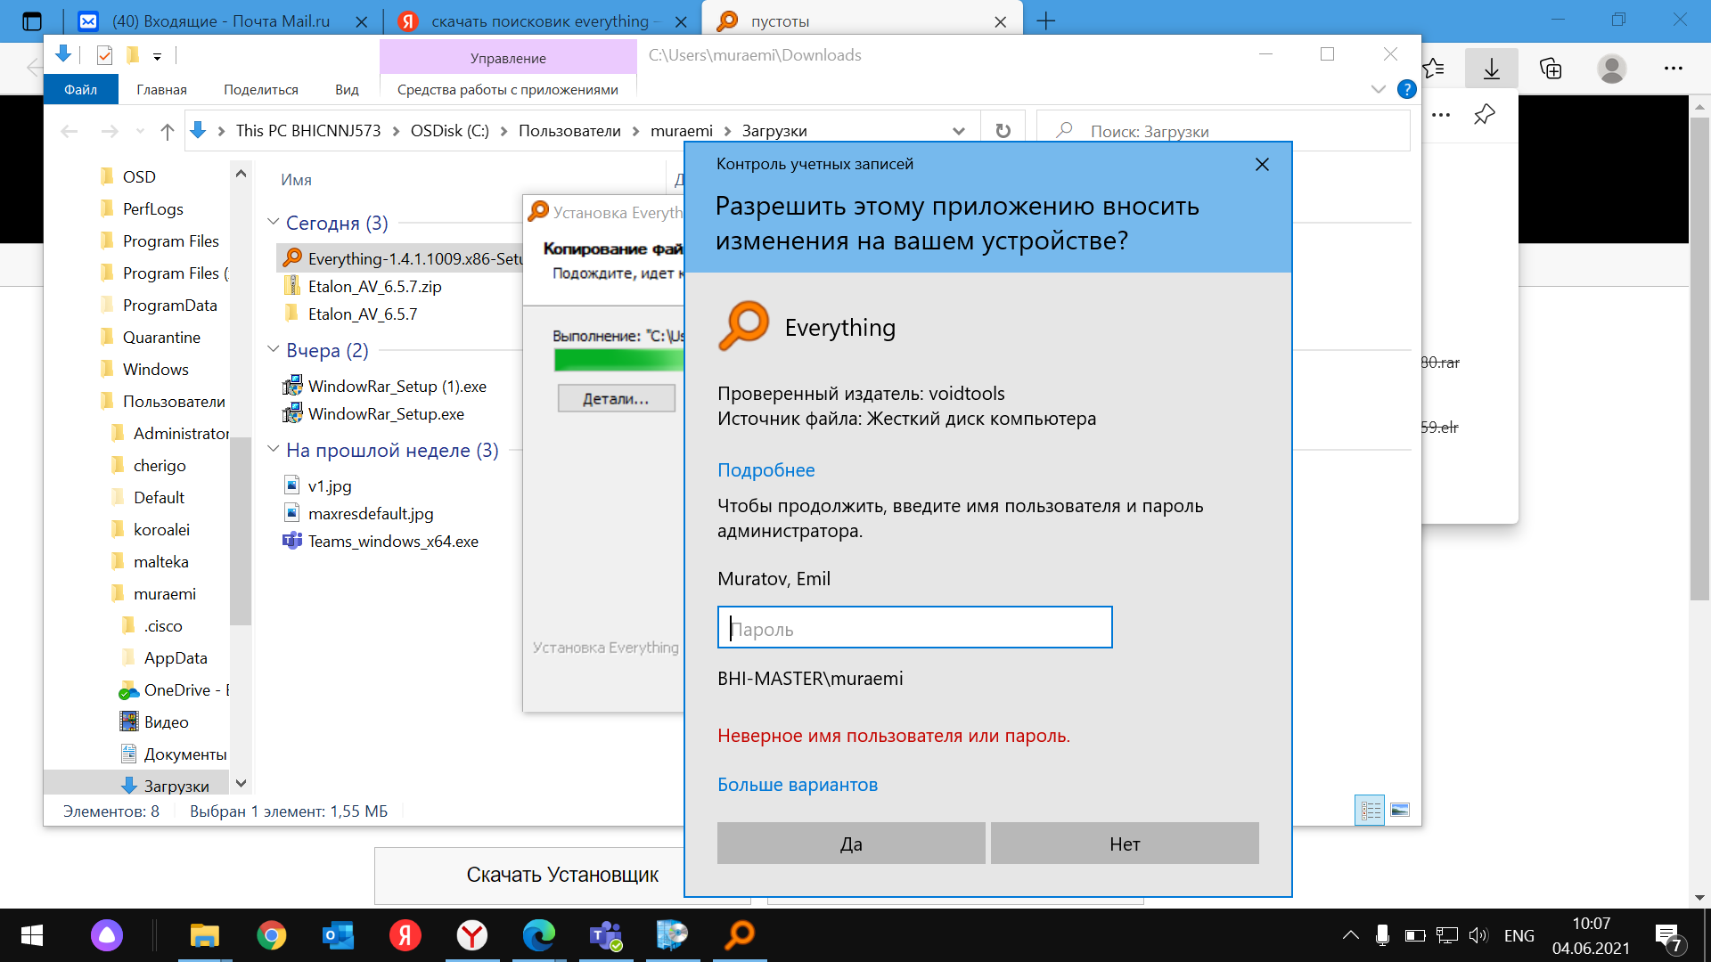
Task: Select Teams_windows_x64.exe file
Action: [x=393, y=542]
